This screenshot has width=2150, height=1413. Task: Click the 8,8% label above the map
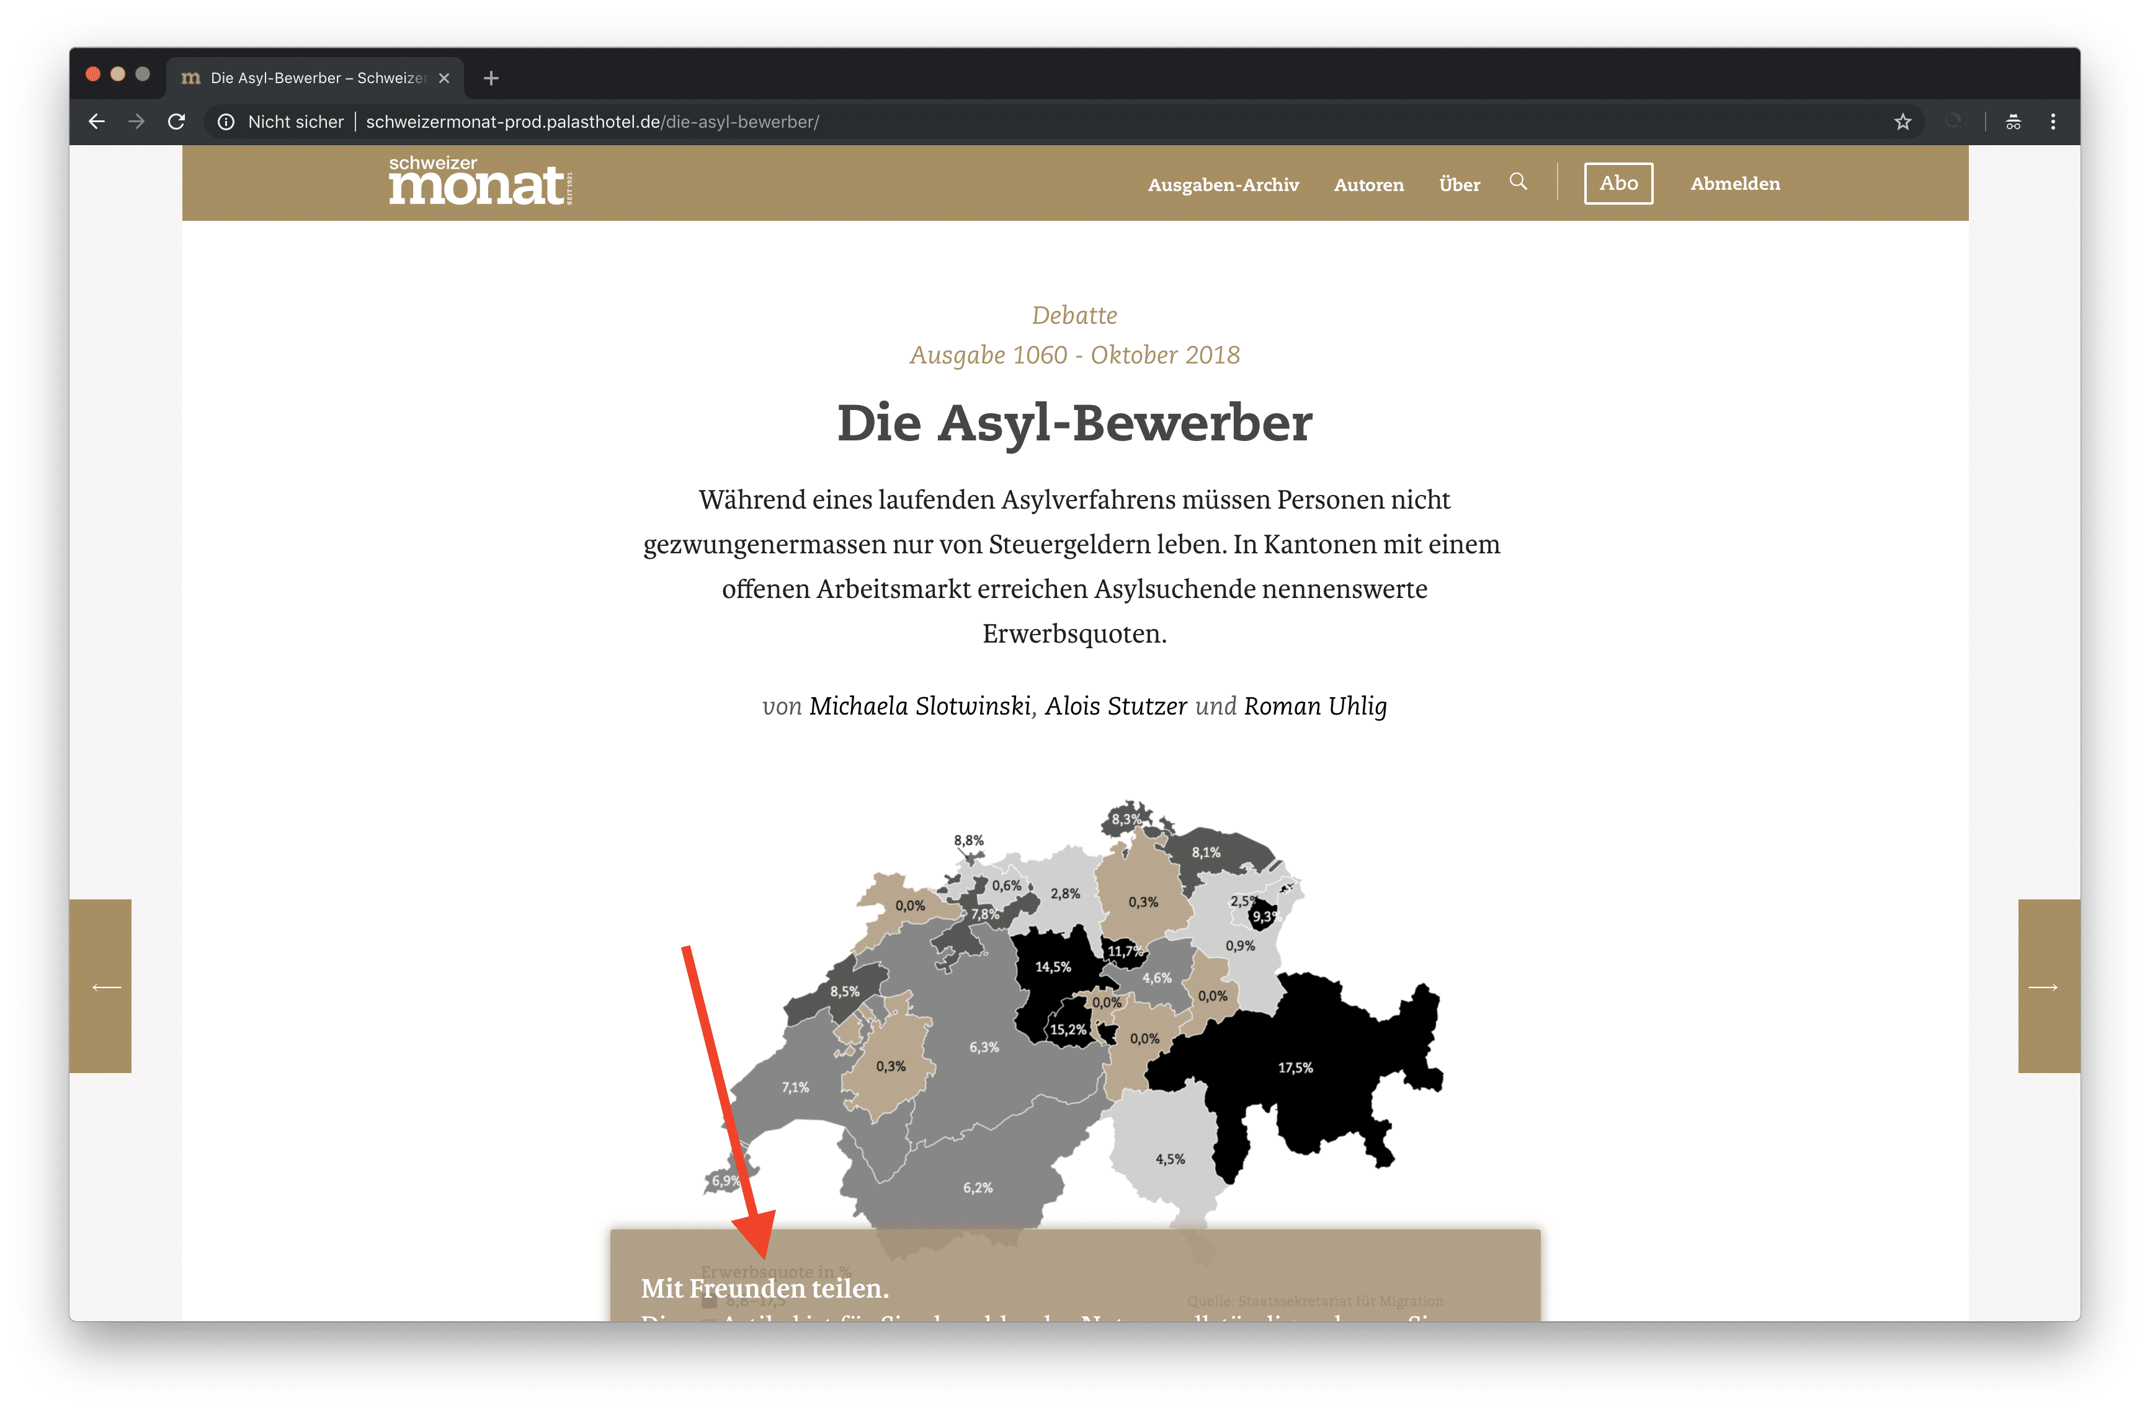pos(970,841)
